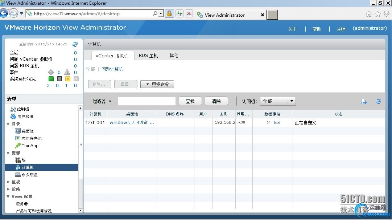Viewport: 392px width, 220px height.
Task: Collapse the 资源 tree section
Action: point(8,153)
